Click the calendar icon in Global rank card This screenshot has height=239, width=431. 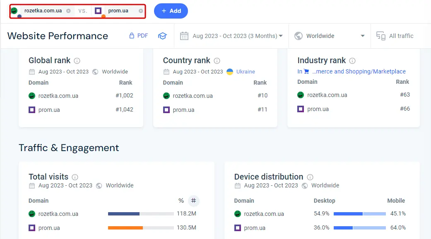[x=32, y=72]
